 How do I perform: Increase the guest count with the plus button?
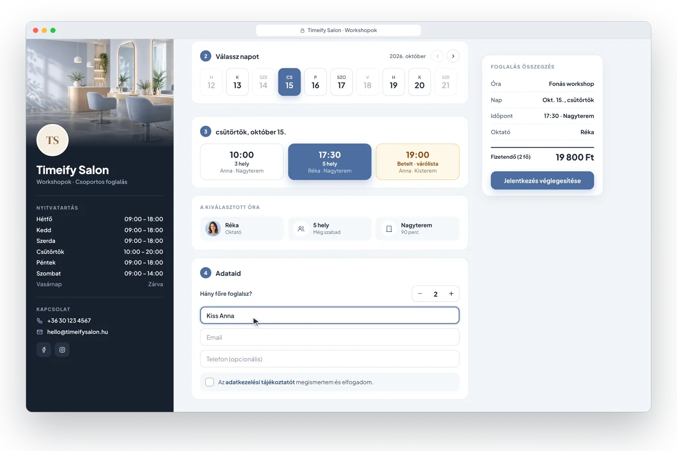point(451,294)
